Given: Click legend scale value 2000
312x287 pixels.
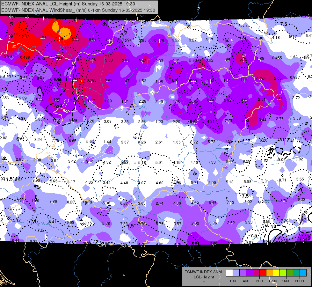Looking at the screenshot, I should click(x=300, y=281).
